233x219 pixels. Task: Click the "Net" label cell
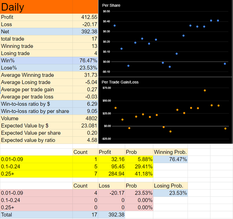tap(36, 31)
